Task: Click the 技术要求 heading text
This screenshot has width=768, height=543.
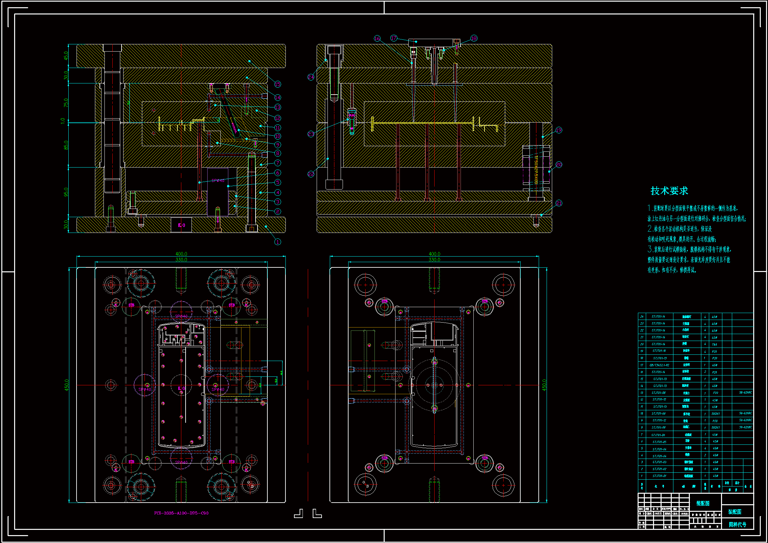Action: [x=669, y=191]
